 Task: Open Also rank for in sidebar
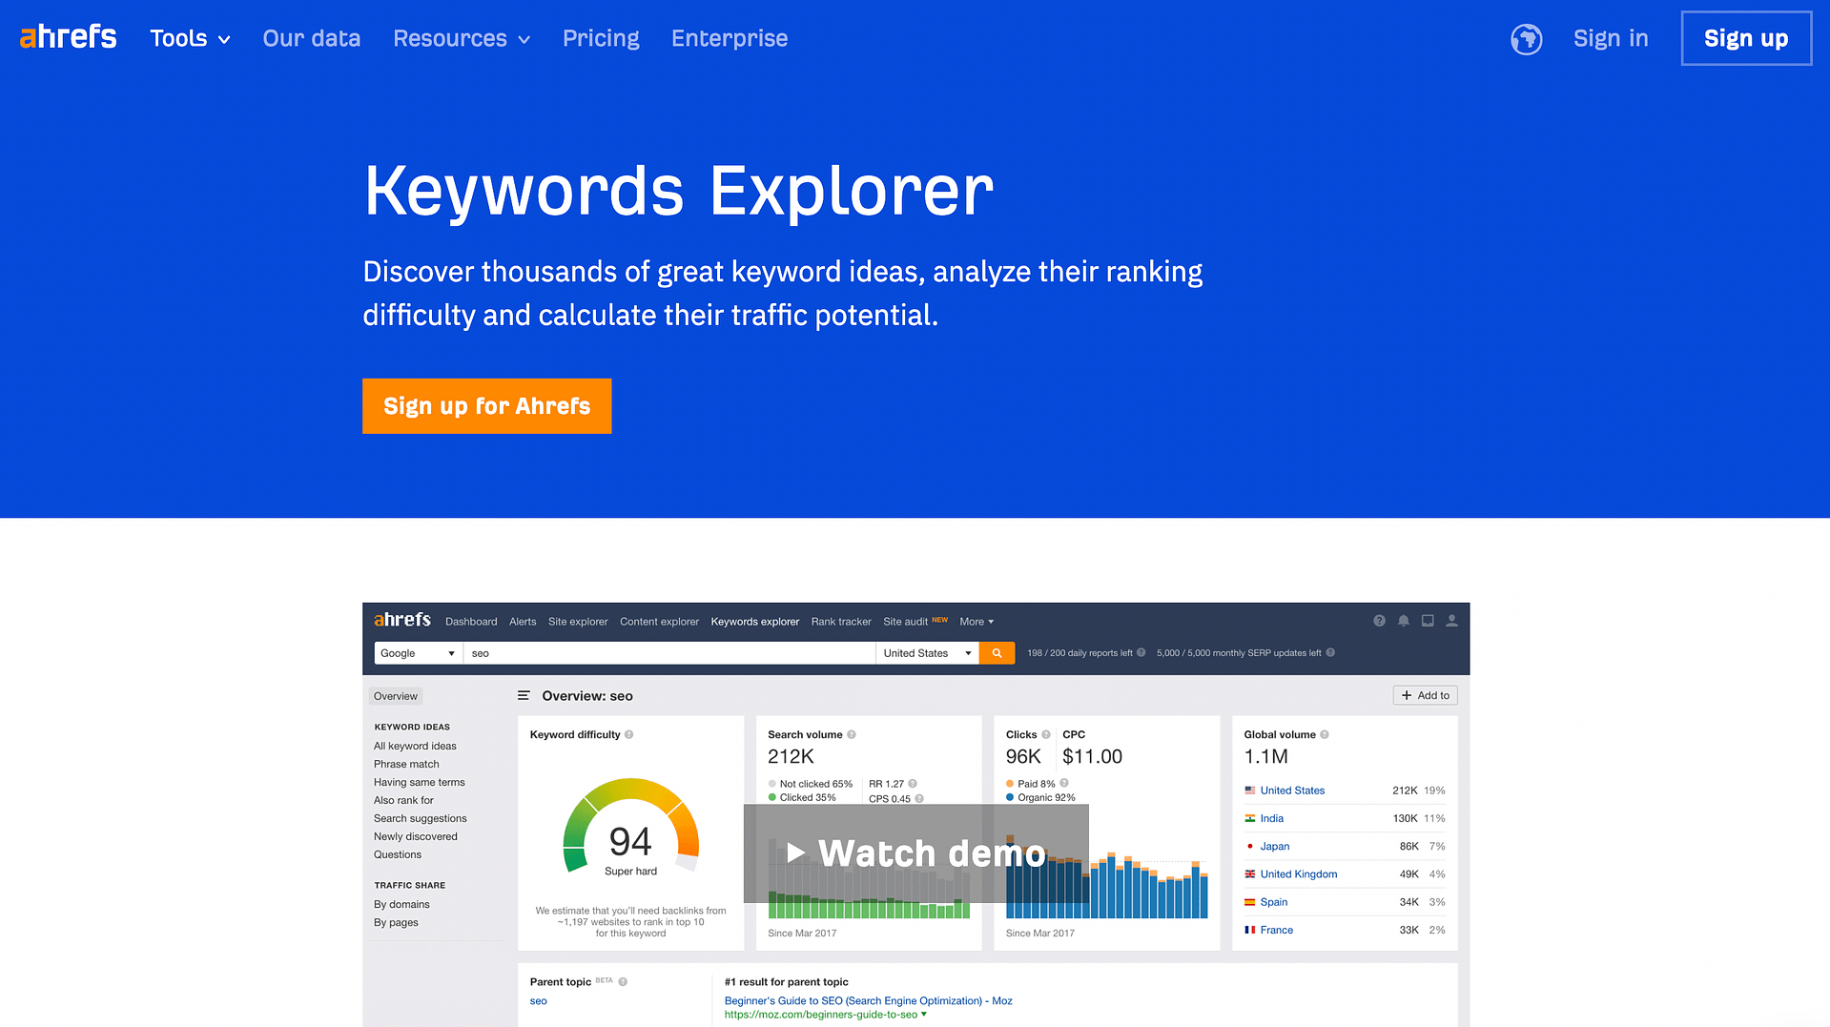403,801
